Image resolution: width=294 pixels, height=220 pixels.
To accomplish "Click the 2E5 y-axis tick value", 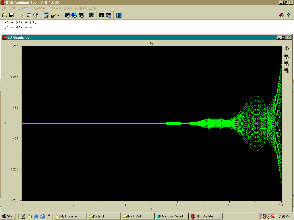I will (16, 46).
